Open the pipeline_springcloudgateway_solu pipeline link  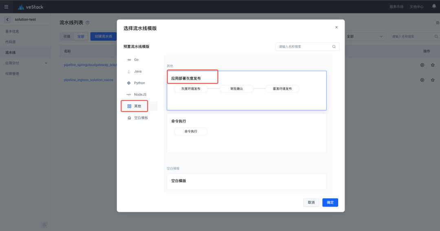pos(90,65)
